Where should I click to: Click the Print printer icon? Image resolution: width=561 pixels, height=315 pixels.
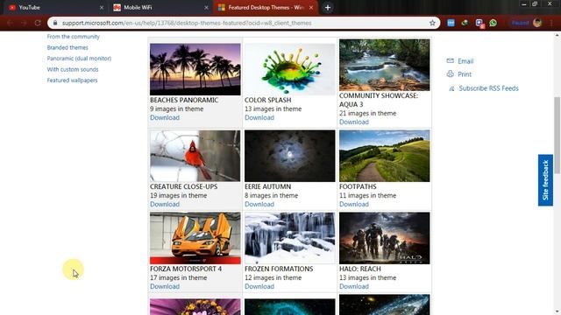coord(450,73)
